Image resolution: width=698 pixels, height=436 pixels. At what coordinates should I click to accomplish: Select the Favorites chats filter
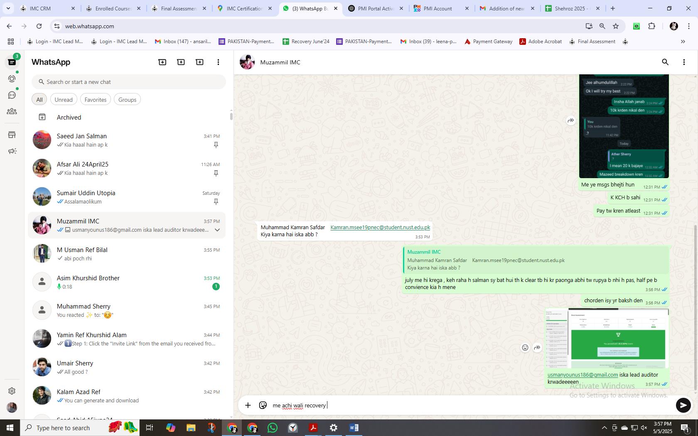[96, 100]
